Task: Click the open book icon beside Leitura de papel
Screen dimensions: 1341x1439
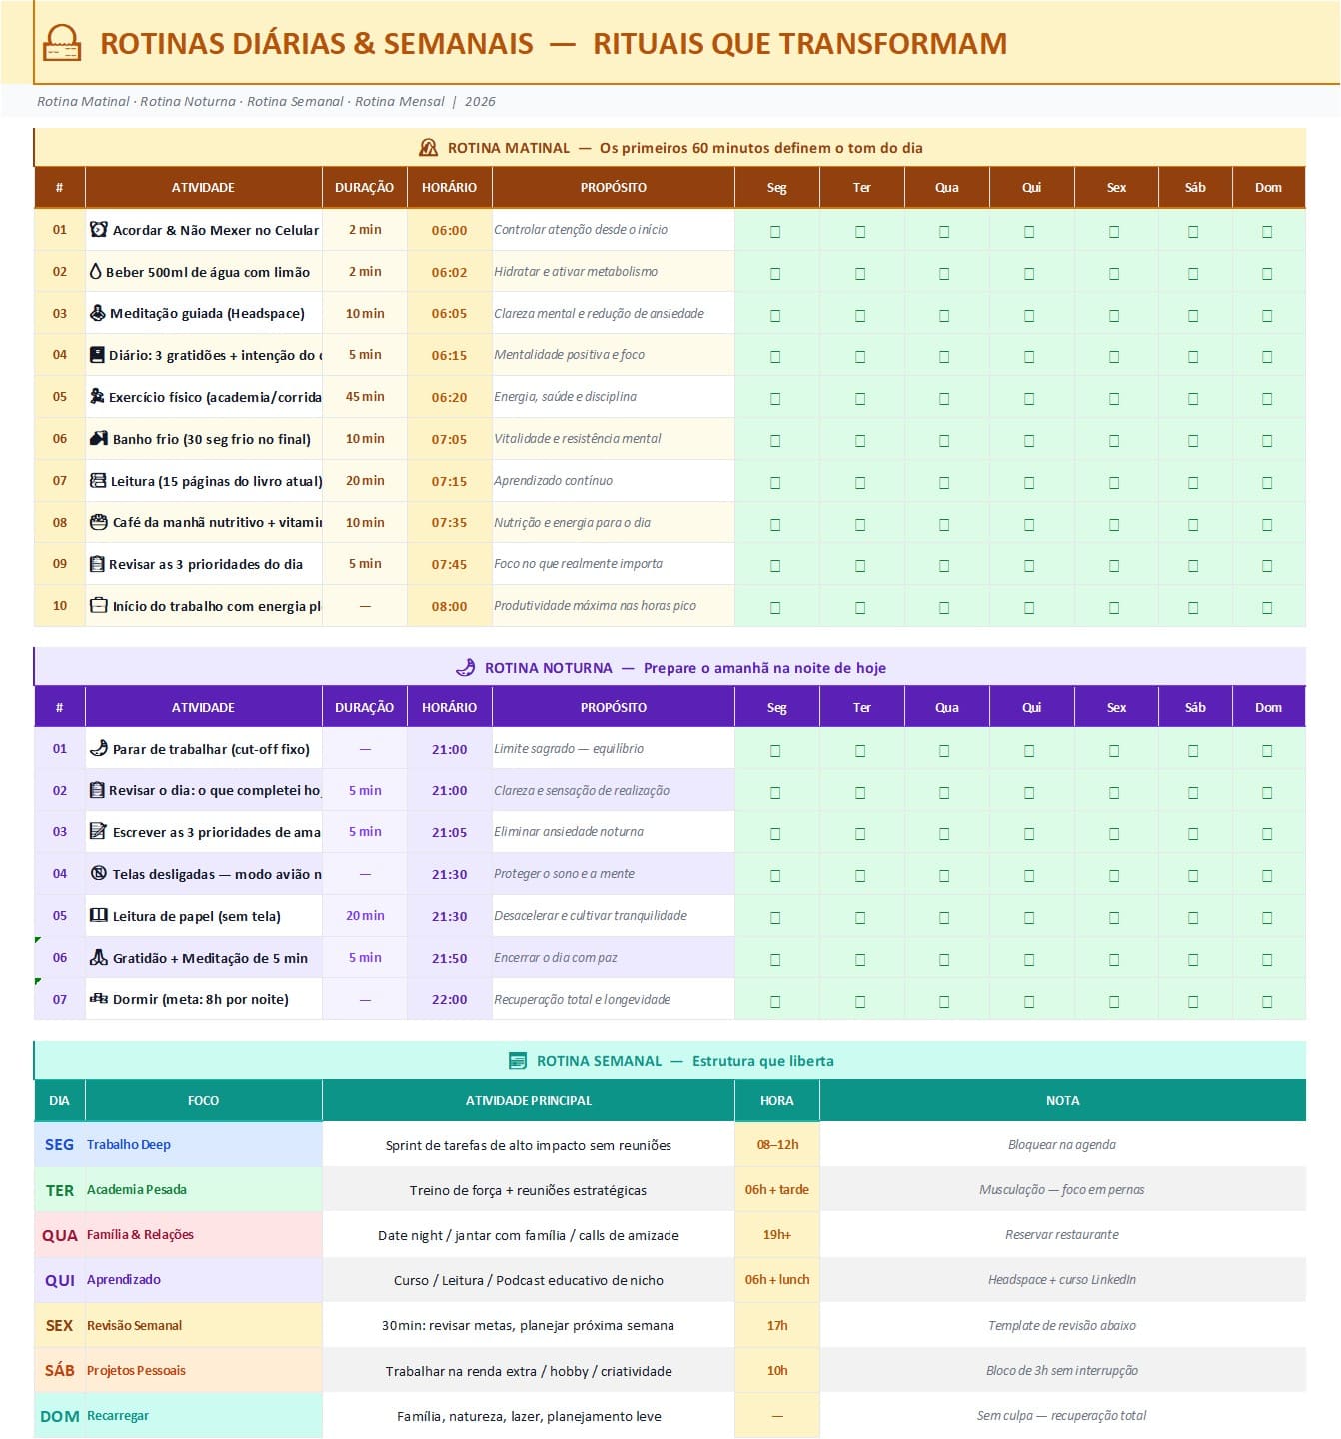Action: pos(98,915)
